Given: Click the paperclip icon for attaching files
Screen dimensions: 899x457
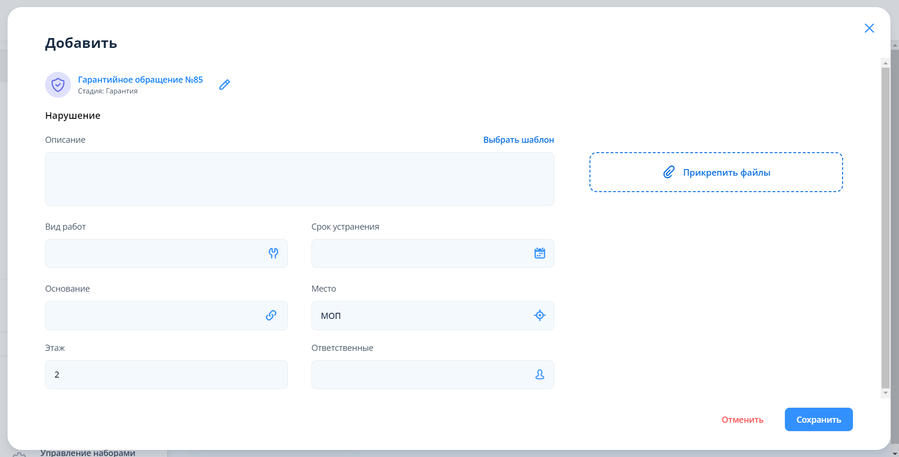Looking at the screenshot, I should pos(669,172).
